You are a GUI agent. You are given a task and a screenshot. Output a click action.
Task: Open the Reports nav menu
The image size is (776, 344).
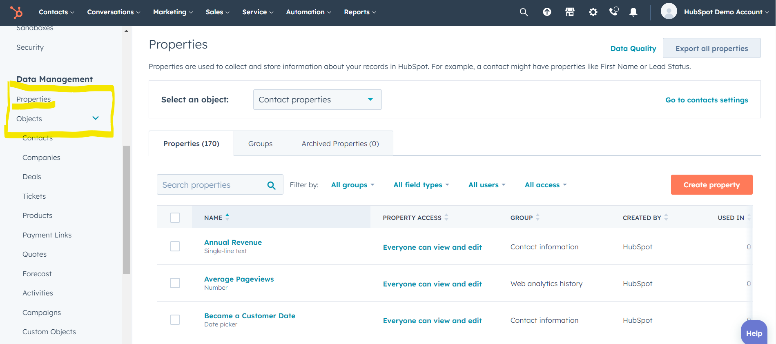click(360, 12)
